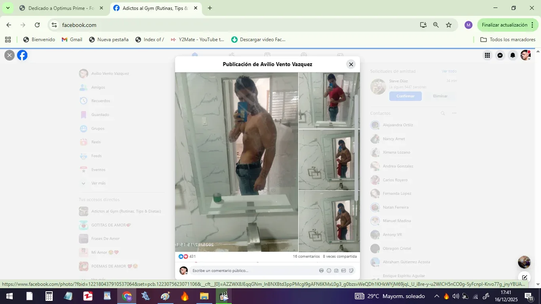Open account profile picture menu

tap(526, 55)
